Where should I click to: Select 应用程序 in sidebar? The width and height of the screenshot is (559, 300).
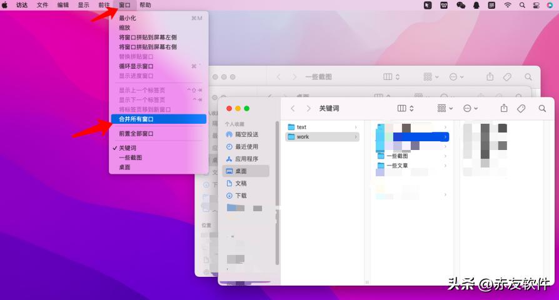pos(246,159)
